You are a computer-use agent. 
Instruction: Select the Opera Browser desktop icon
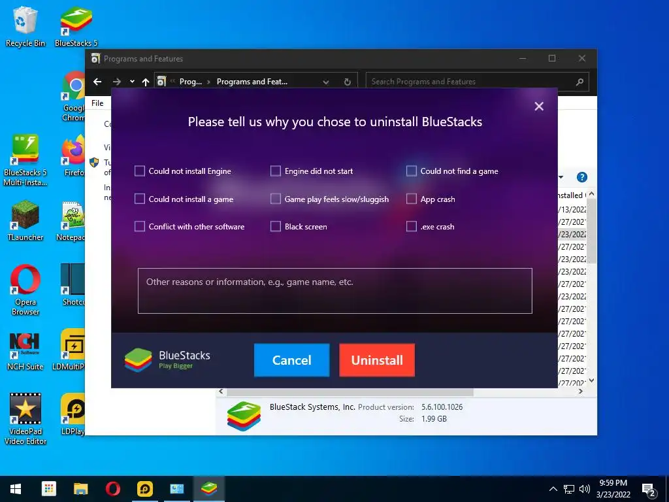point(25,290)
